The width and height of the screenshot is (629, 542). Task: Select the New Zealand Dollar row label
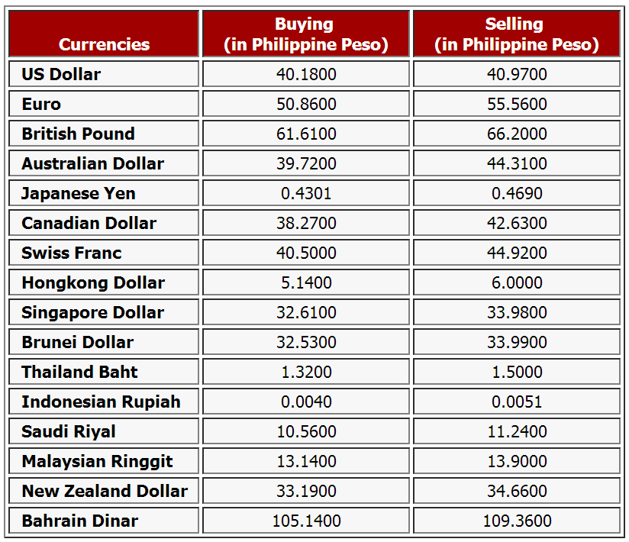coord(105,491)
